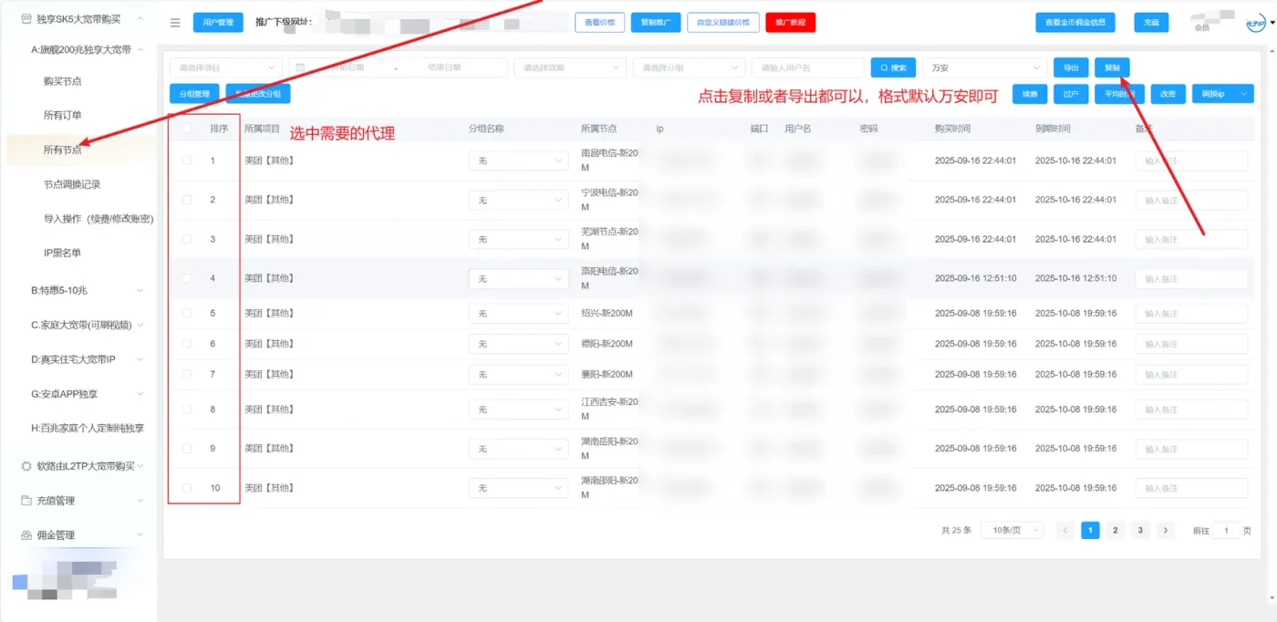The image size is (1277, 622).
Task: Check the checkbox for row 2
Action: pos(187,200)
